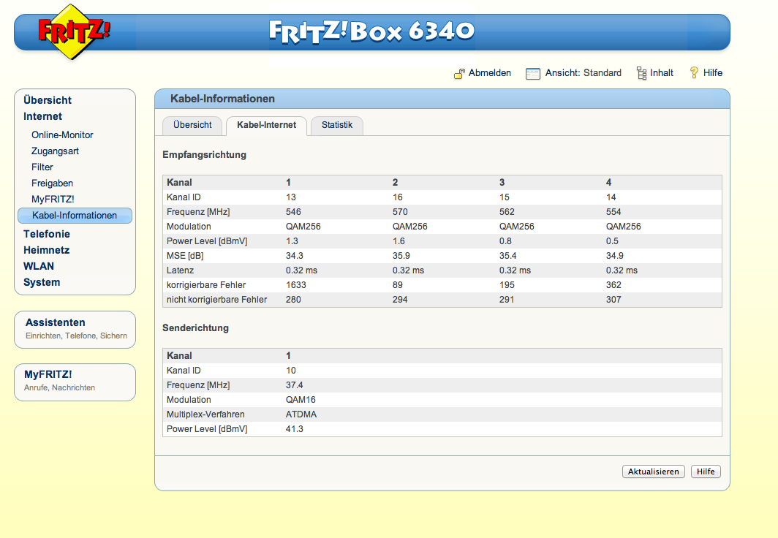Open the Statistik tab
Viewport: 778px width, 538px height.
tap(337, 125)
